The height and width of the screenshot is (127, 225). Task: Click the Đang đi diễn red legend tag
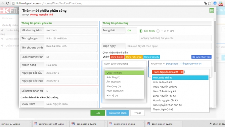[x=117, y=57]
